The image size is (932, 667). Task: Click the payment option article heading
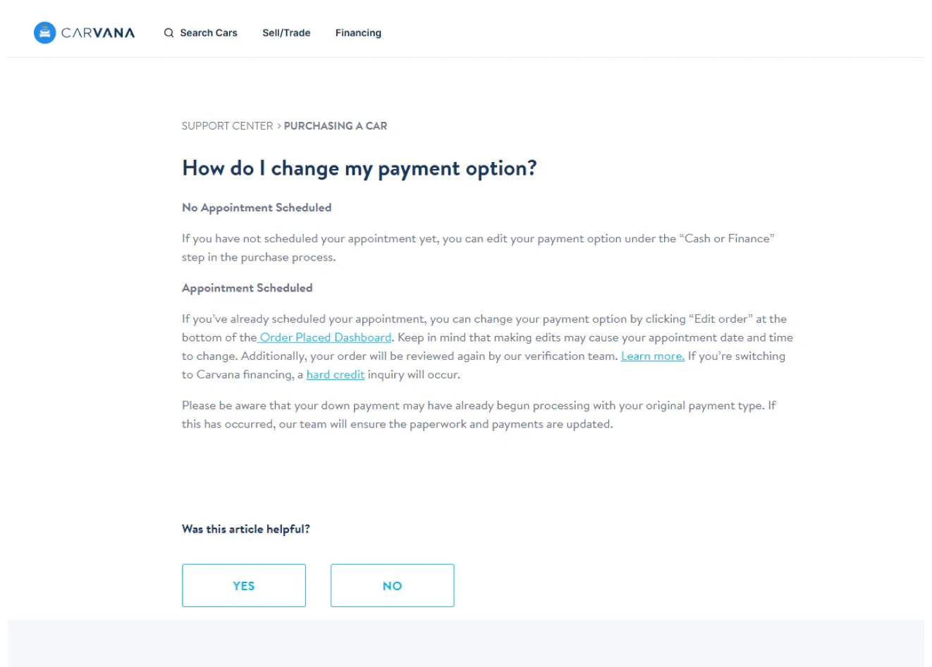360,168
